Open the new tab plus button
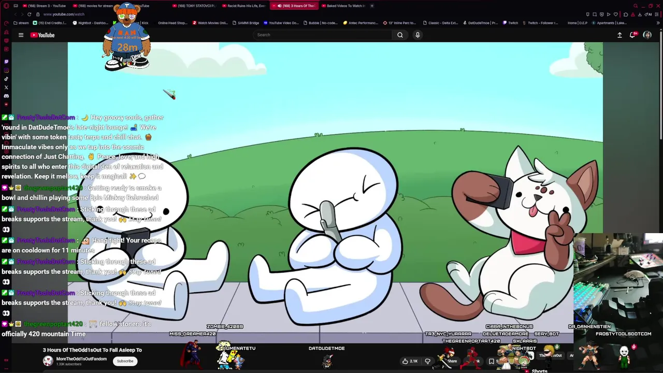This screenshot has width=663, height=373. [x=372, y=6]
